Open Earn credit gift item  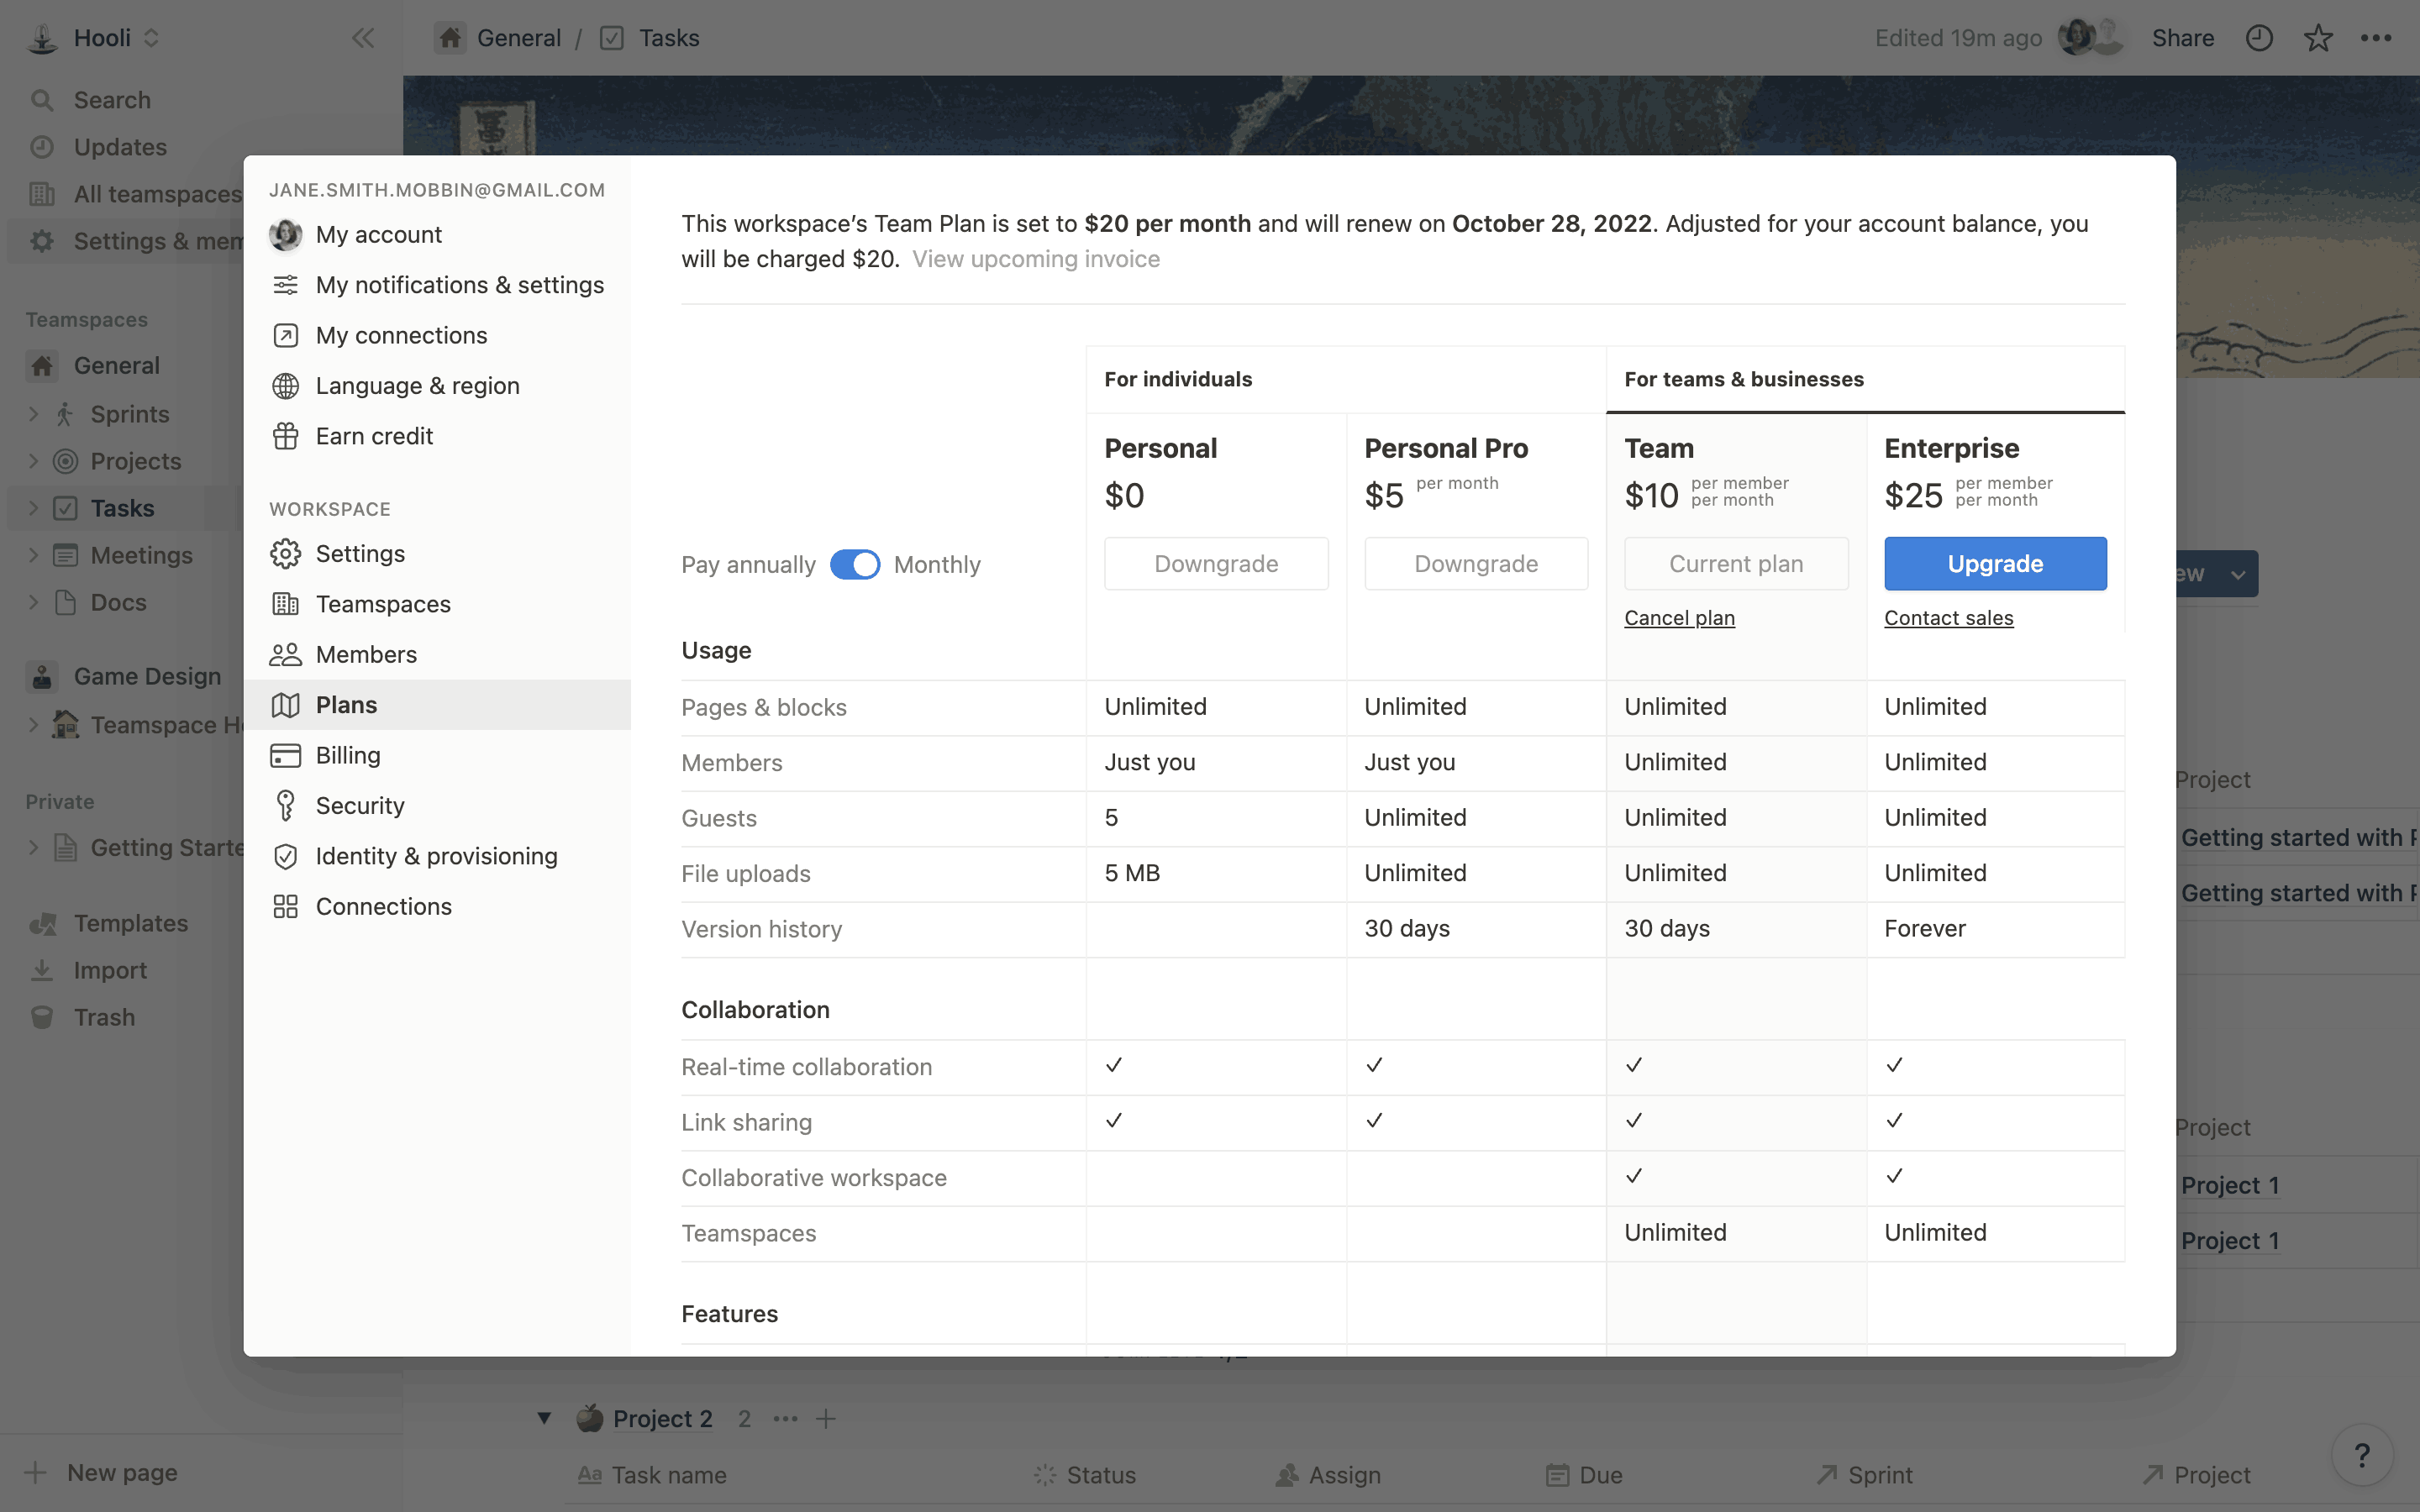[373, 436]
